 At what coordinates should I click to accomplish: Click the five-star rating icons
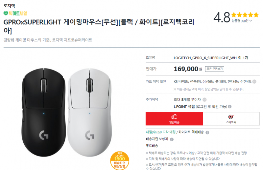[x=245, y=15]
